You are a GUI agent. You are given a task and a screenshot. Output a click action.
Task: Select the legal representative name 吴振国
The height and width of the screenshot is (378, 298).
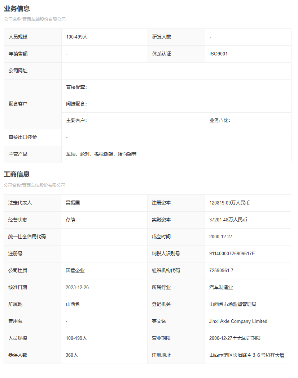click(x=73, y=203)
